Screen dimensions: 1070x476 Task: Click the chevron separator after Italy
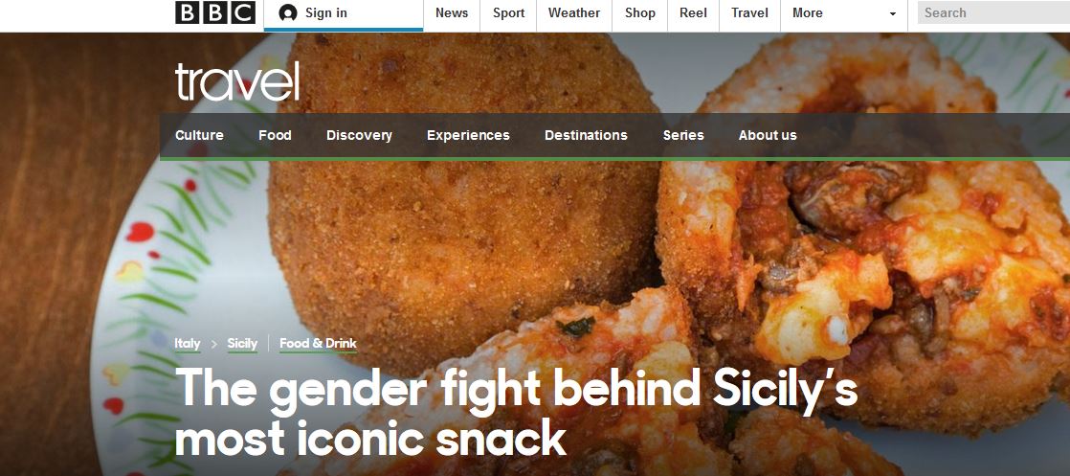tap(213, 344)
